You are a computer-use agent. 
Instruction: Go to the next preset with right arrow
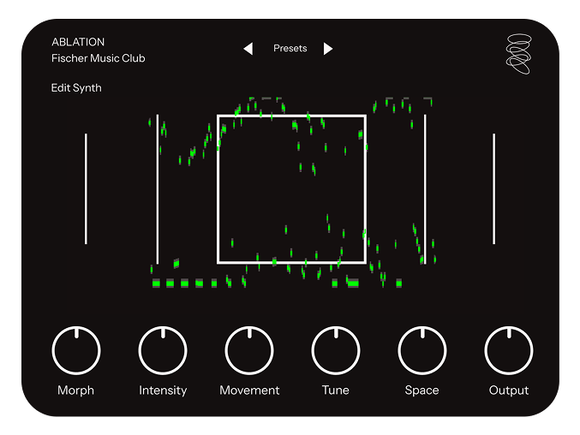[x=328, y=49]
